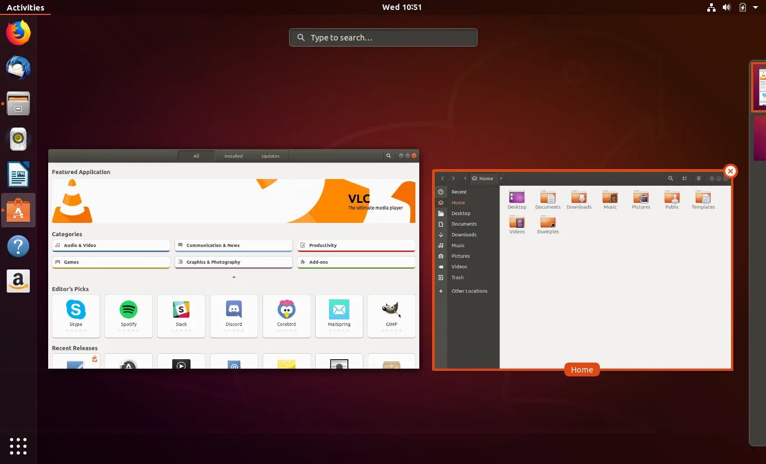
Task: Open the Audio & Video category
Action: pos(111,246)
